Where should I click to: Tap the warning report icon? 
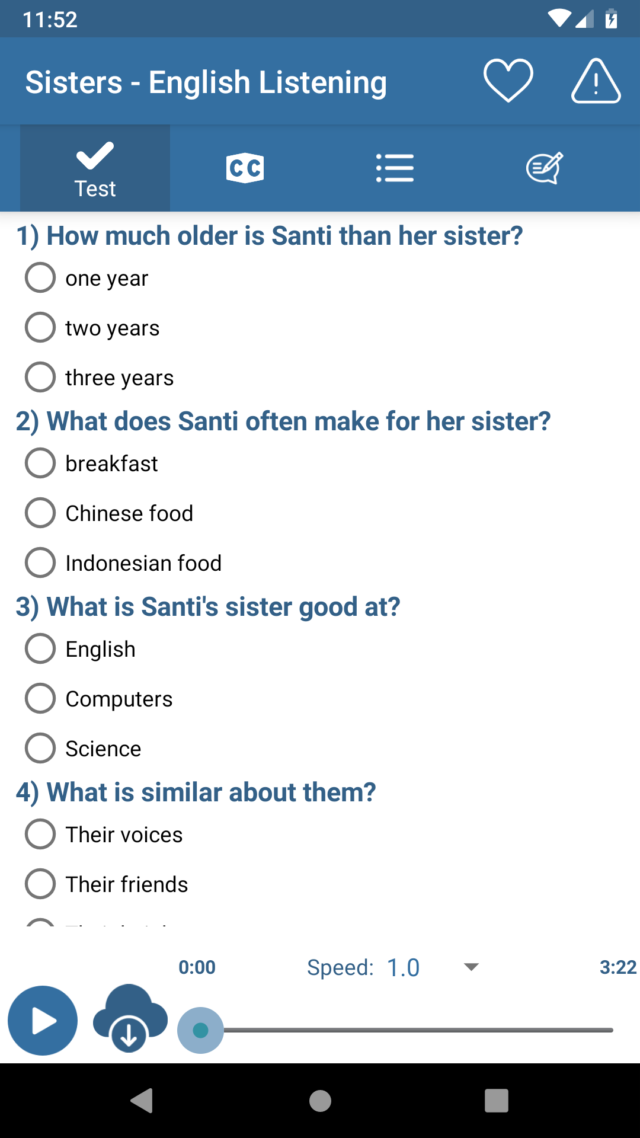click(x=596, y=81)
